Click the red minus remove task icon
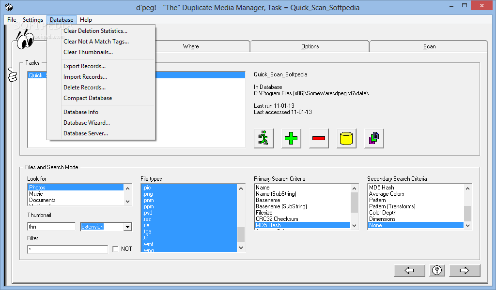 pyautogui.click(x=319, y=138)
